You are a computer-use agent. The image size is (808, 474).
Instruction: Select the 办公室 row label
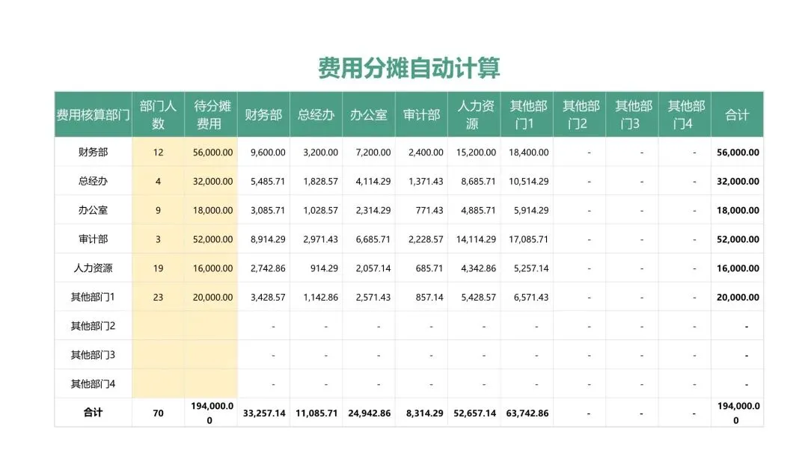click(x=94, y=209)
